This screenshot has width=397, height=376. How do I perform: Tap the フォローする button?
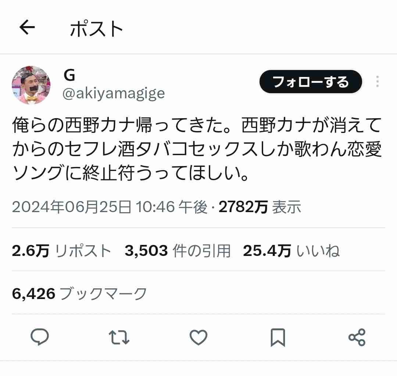click(x=311, y=81)
